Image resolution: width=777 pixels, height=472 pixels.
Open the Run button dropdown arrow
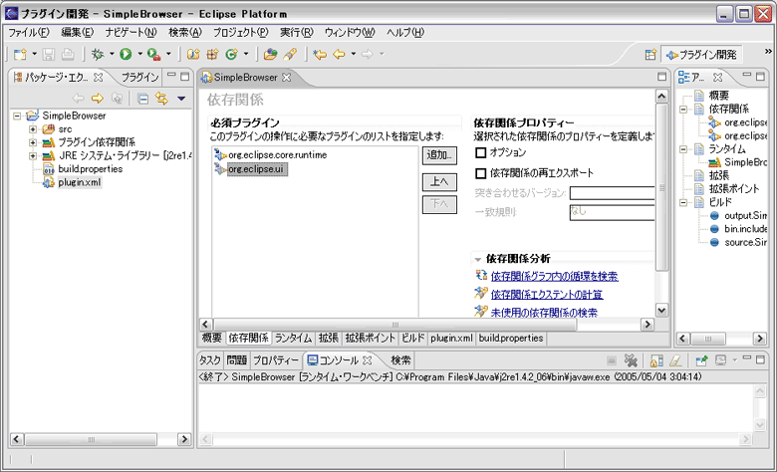(139, 54)
